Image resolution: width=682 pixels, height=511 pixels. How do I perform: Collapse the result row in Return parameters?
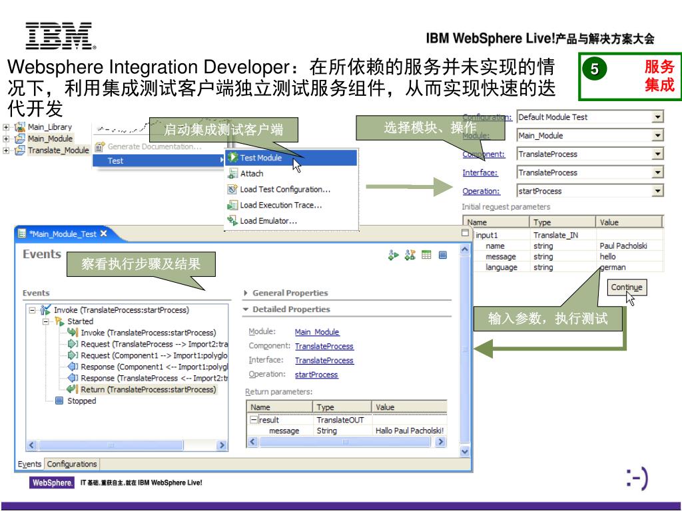pyautogui.click(x=254, y=420)
